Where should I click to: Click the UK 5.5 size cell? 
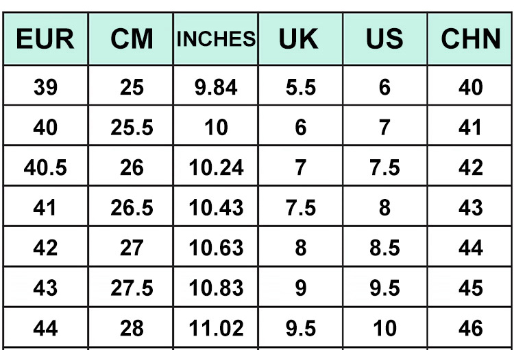coord(299,87)
